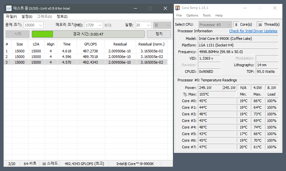This screenshot has height=171, width=286.
Task: Click the LDA column header
Action: pos(36,44)
